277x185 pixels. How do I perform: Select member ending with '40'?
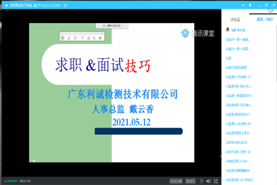(x=237, y=170)
